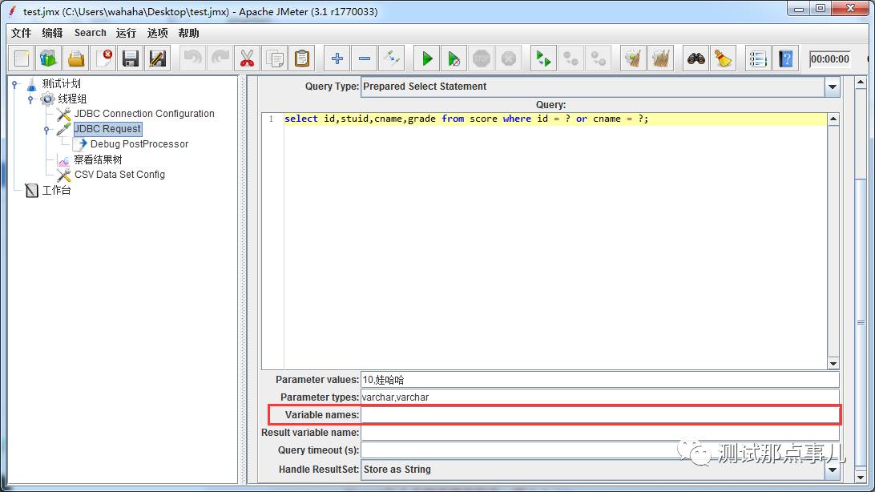The width and height of the screenshot is (875, 492).
Task: Click the Shutdown test icon
Action: point(508,58)
